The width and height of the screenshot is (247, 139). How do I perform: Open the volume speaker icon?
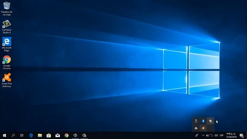[216, 136]
